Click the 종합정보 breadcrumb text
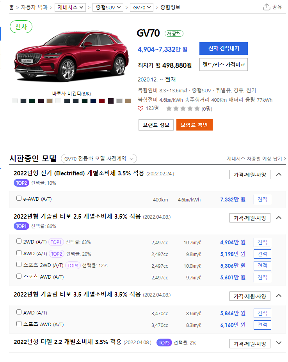Viewport: 288px width, 362px height. [170, 7]
